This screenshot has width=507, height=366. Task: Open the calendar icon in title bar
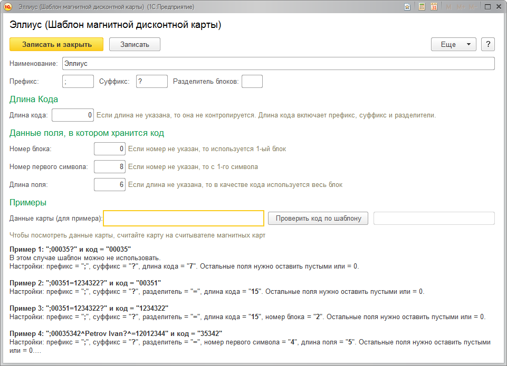pos(434,7)
